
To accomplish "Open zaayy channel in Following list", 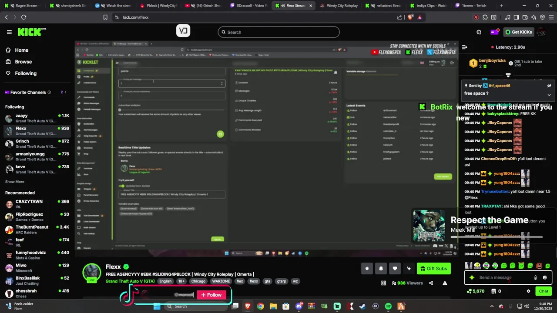I will 37,118.
